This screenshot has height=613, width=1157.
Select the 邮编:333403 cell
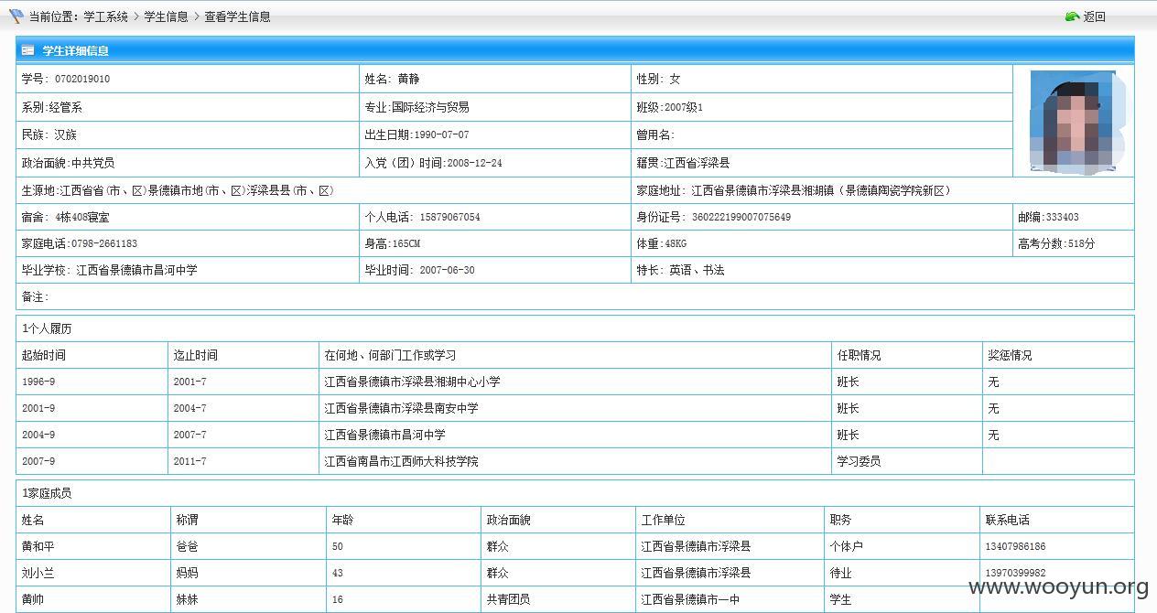(x=1074, y=217)
